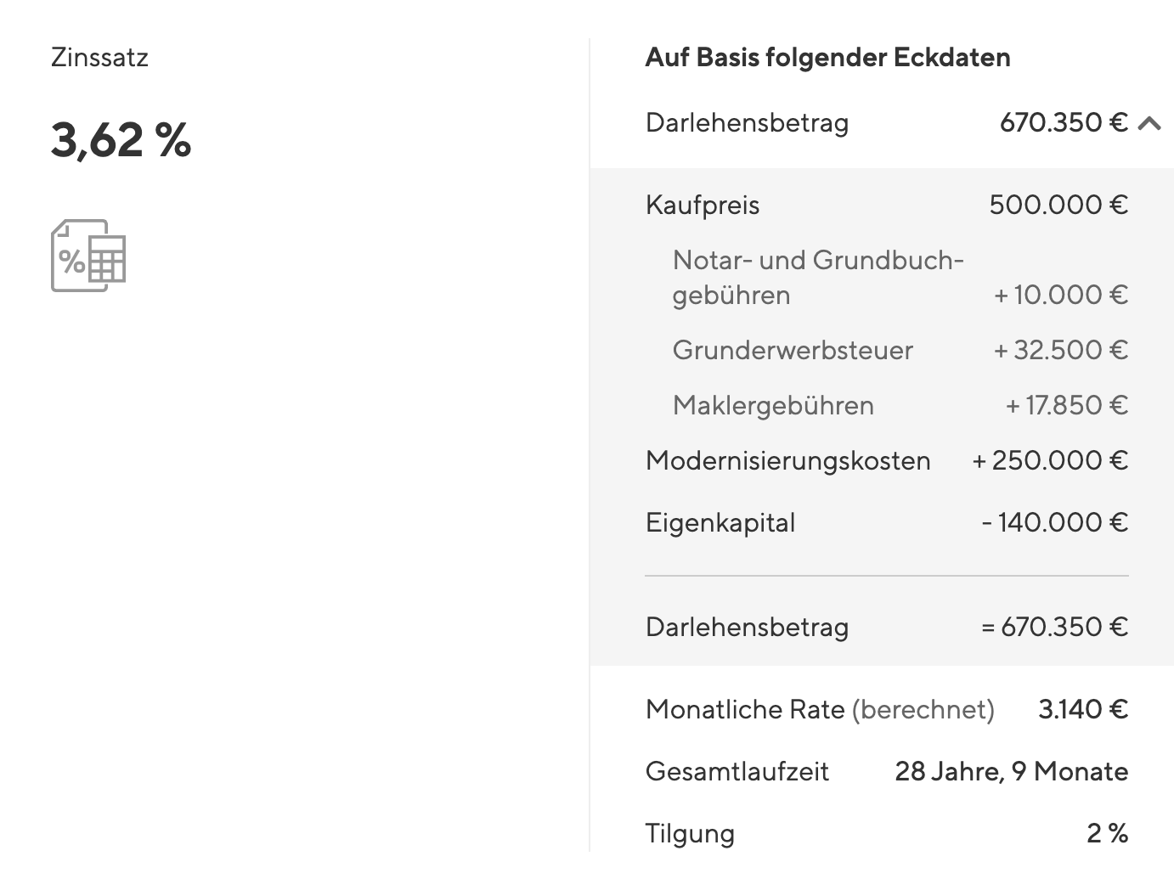Viewport: 1174px width, 890px height.
Task: Click the Monatliche Rate 3.140 € value
Action: point(1083,709)
